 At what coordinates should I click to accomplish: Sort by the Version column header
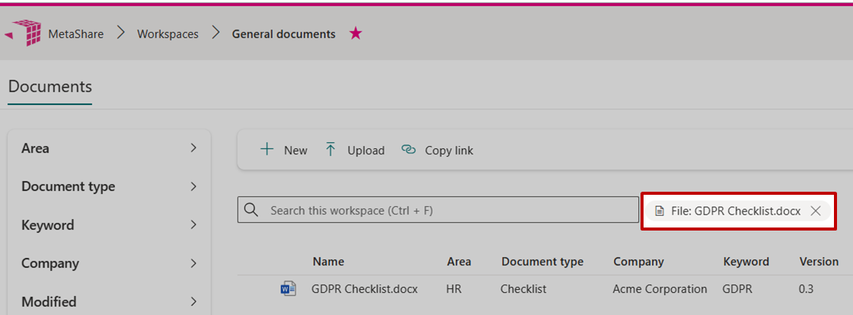click(819, 262)
